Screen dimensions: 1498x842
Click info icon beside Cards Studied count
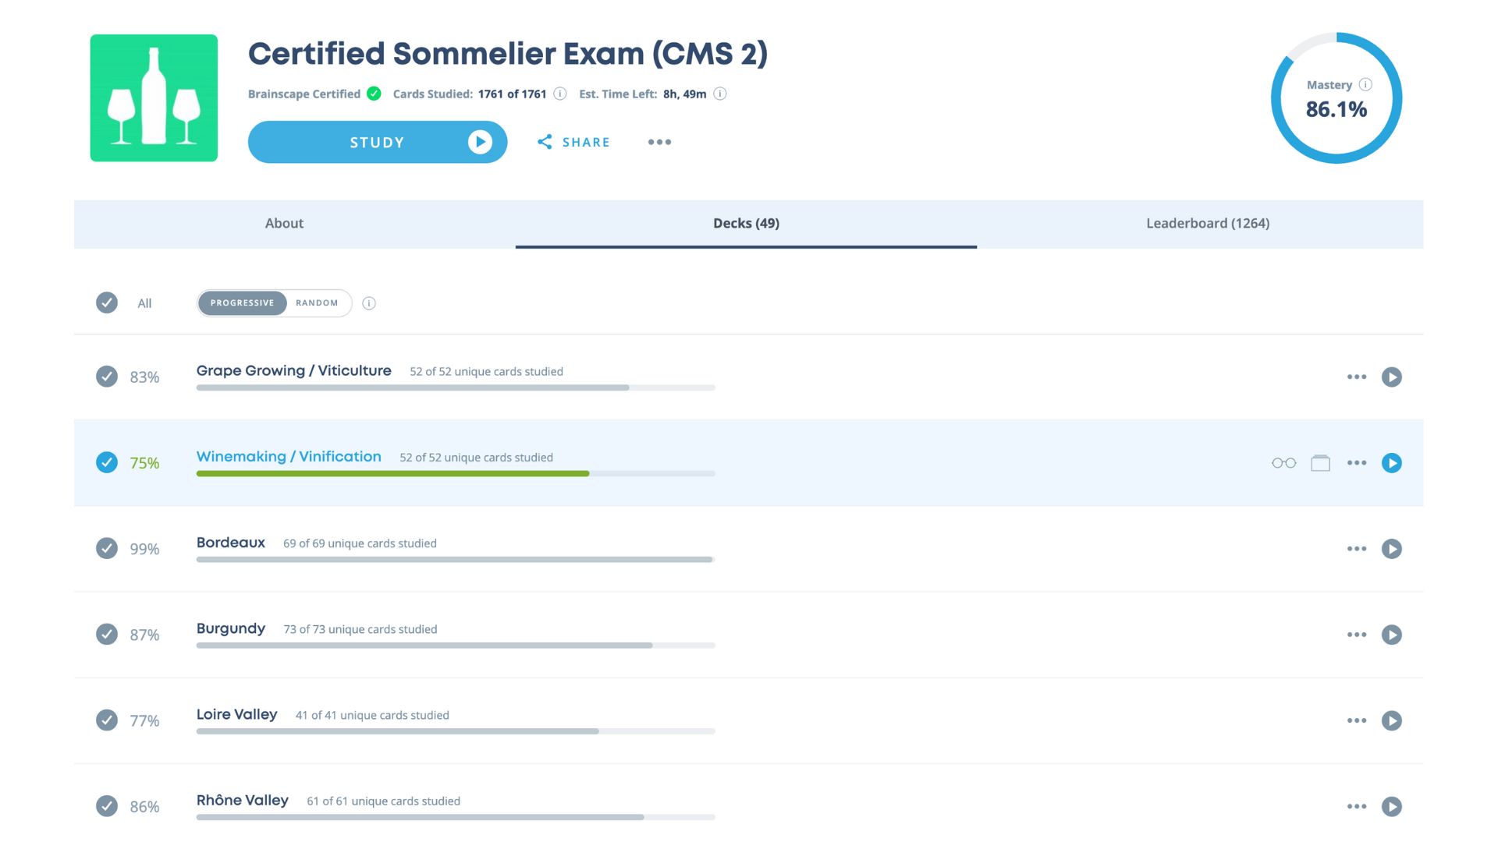(x=560, y=94)
